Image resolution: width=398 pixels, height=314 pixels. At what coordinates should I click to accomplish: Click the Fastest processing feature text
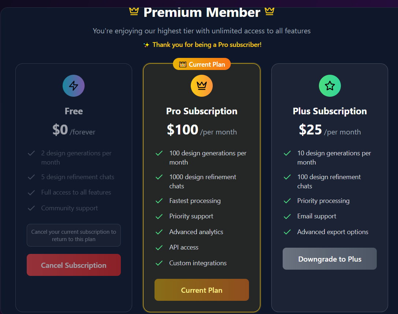[195, 201]
